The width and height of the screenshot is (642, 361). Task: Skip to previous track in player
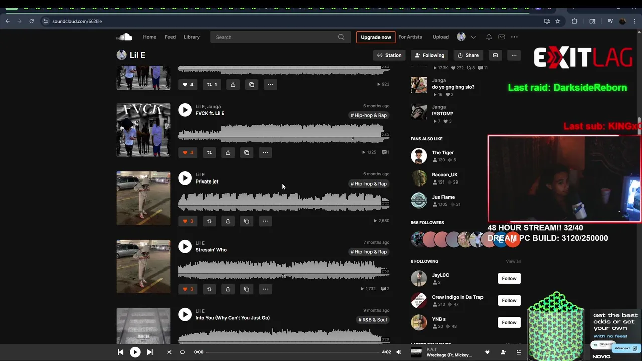click(x=120, y=352)
